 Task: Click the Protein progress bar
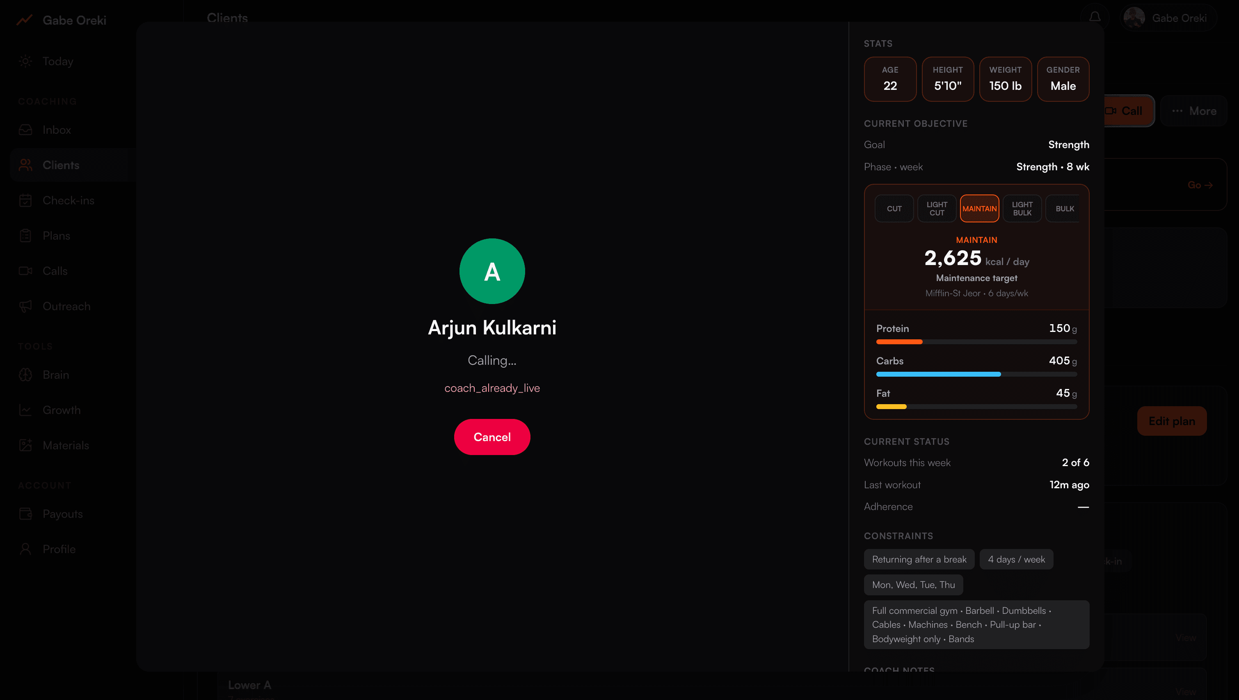coord(976,341)
